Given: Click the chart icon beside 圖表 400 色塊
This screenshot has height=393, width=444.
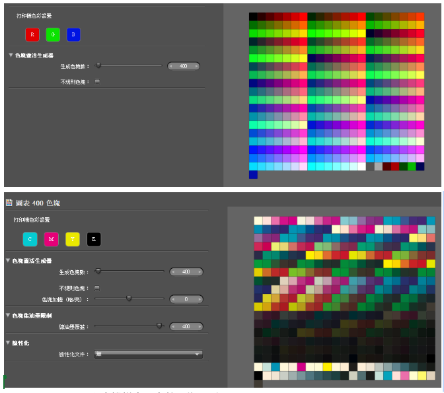Looking at the screenshot, I should pyautogui.click(x=9, y=202).
